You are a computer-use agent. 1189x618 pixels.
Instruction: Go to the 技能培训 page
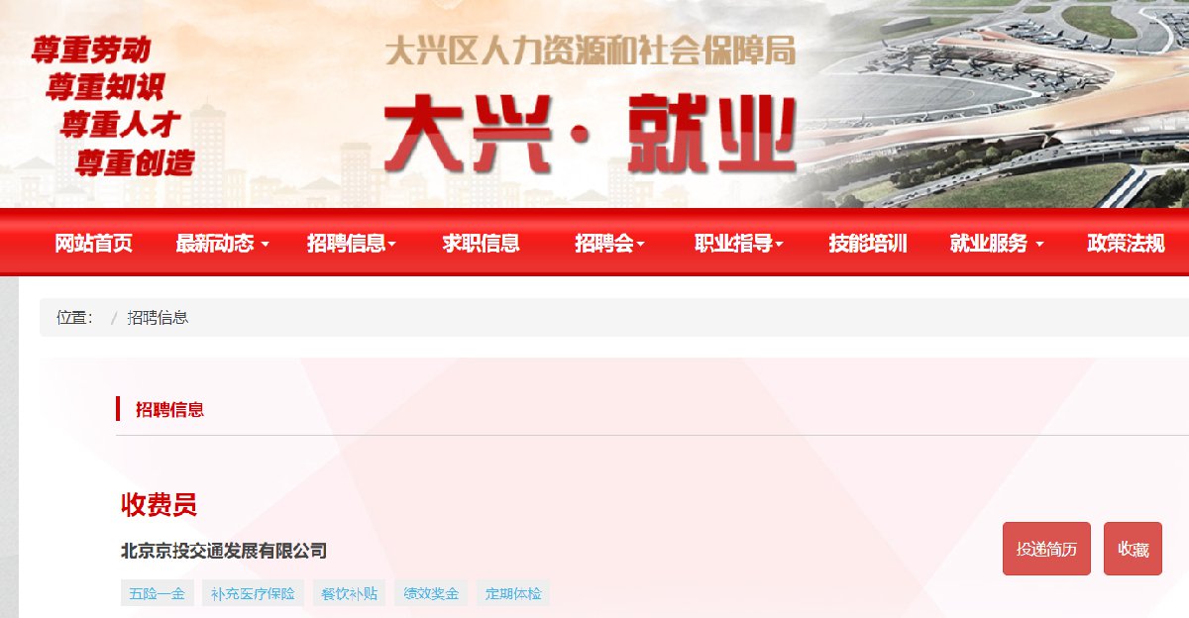(x=868, y=244)
